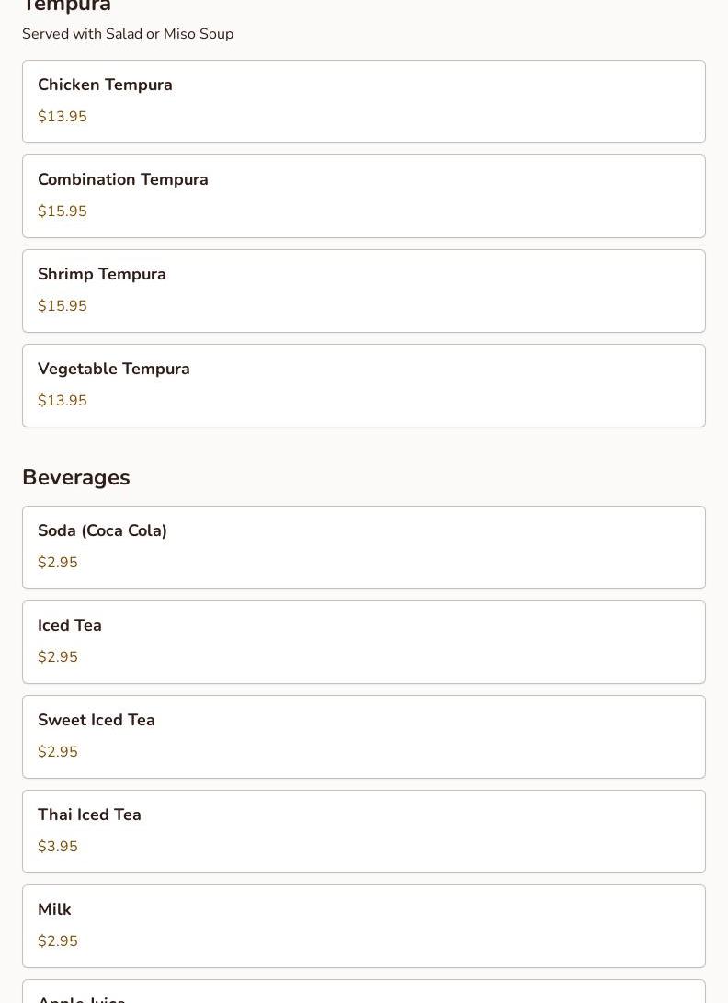The image size is (728, 1003).
Task: Click the Tempura section heading
Action: (66, 6)
